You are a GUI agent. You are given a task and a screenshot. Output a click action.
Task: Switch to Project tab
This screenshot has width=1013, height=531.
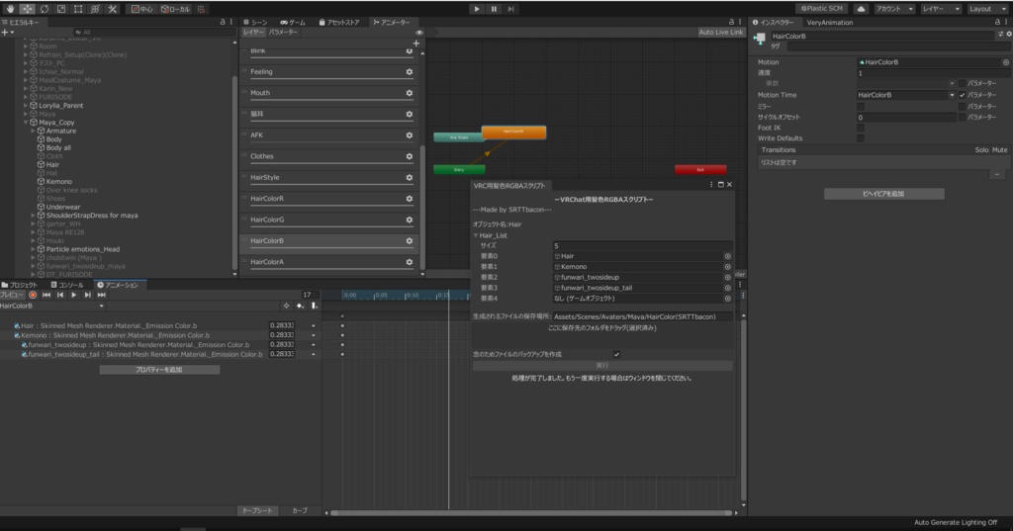coord(20,285)
